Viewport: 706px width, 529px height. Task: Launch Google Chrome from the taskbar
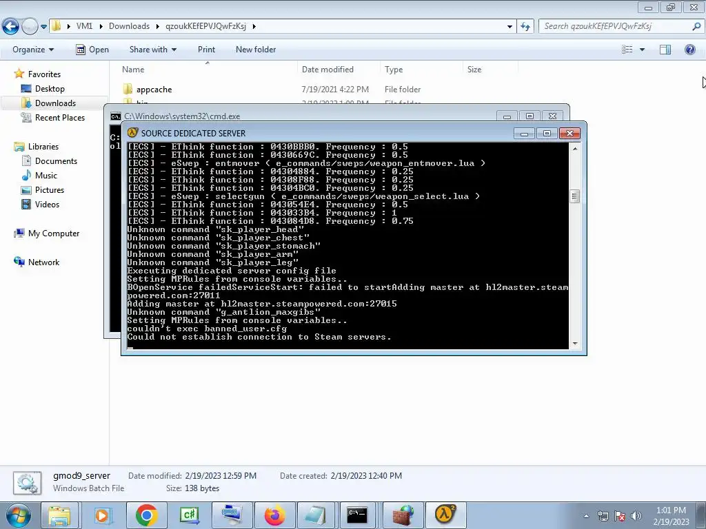[x=146, y=515]
